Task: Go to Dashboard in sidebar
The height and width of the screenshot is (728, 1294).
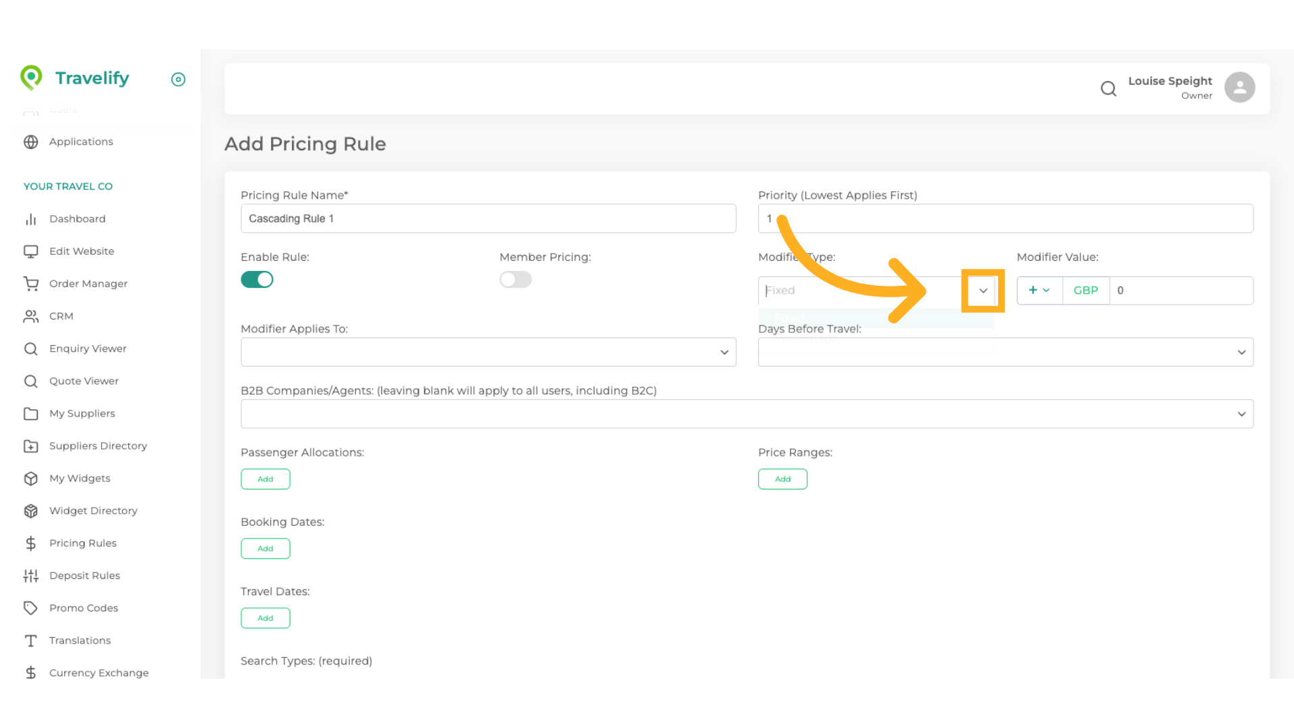Action: coord(77,219)
